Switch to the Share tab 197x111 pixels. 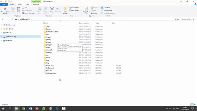(x=20, y=4)
